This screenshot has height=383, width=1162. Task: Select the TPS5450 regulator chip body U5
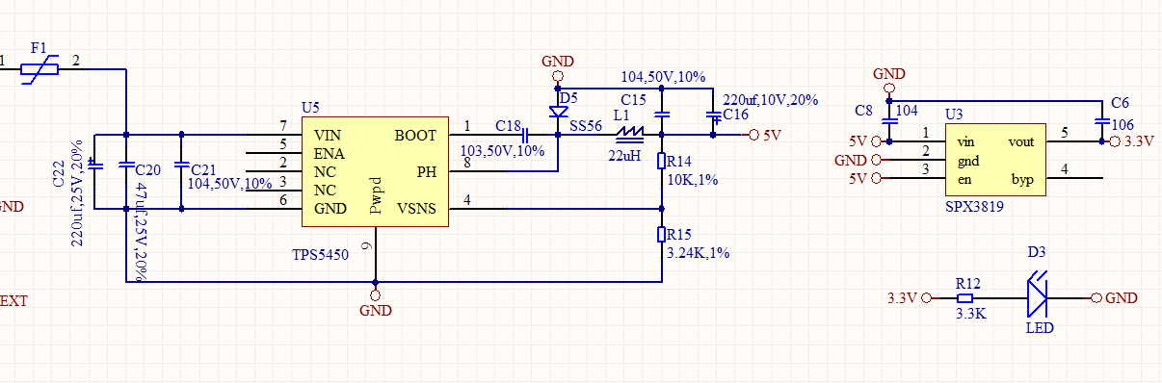tap(375, 173)
